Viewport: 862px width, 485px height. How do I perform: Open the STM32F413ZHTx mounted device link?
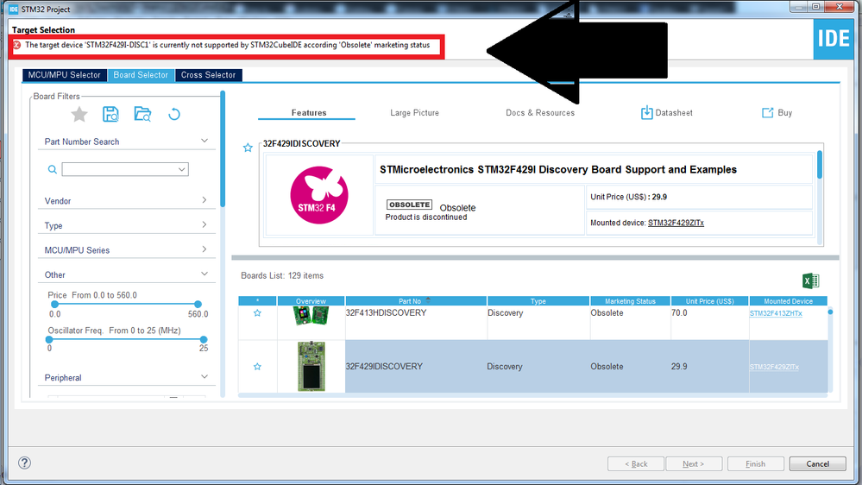(776, 313)
